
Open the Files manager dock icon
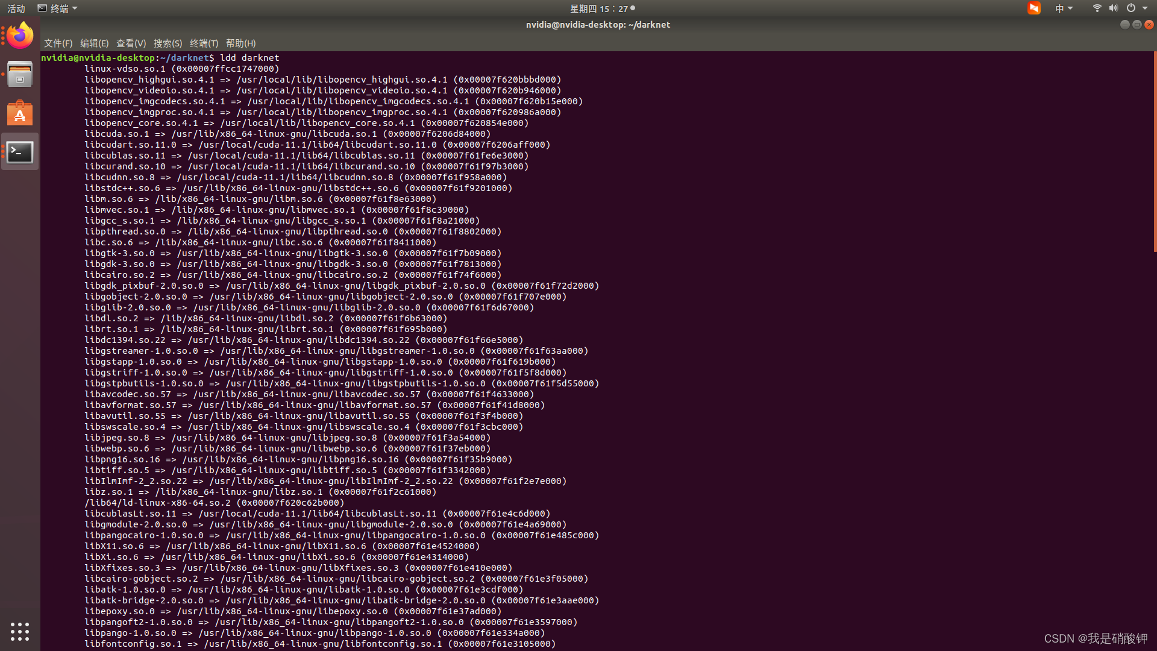pos(20,74)
